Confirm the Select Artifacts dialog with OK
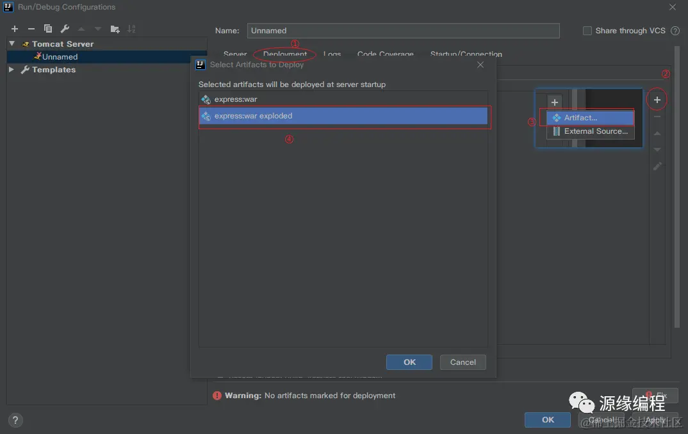The image size is (688, 434). pyautogui.click(x=409, y=362)
